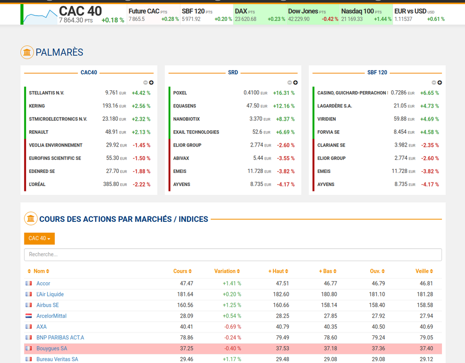Viewport: 465px width, 363px height.
Task: Select EXAIL TECHNOLOGIES in SRD palmarès
Action: click(x=196, y=132)
